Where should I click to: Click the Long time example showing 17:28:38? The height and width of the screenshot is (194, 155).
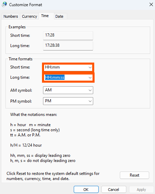pos(68,46)
